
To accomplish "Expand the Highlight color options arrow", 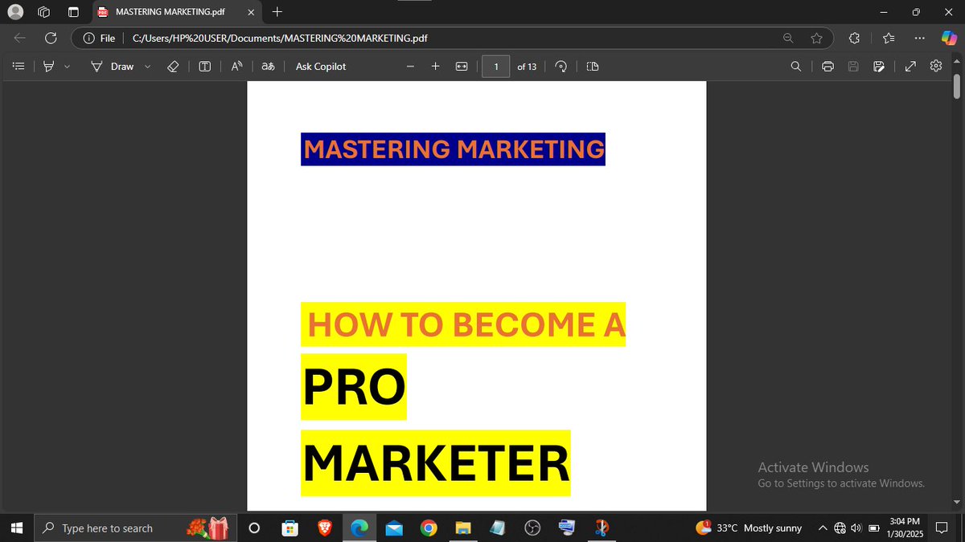I will pyautogui.click(x=66, y=67).
